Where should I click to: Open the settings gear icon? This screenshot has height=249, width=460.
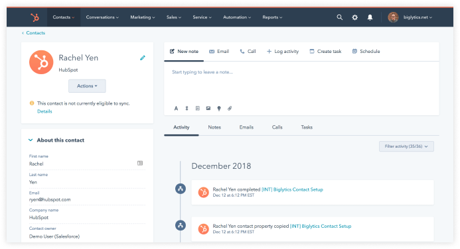(354, 17)
